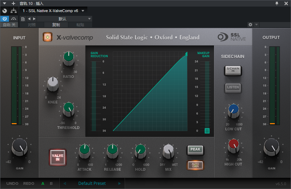Viewport: 291px width, 189px height.
Task: Click the plugin compare circle icon
Action: click(x=4, y=11)
